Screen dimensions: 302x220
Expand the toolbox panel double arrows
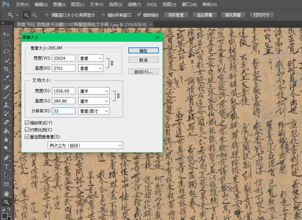coord(2,23)
